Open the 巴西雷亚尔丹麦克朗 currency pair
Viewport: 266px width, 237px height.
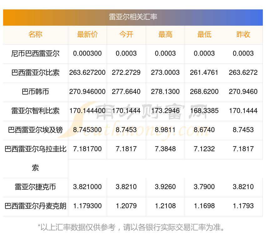(x=35, y=206)
